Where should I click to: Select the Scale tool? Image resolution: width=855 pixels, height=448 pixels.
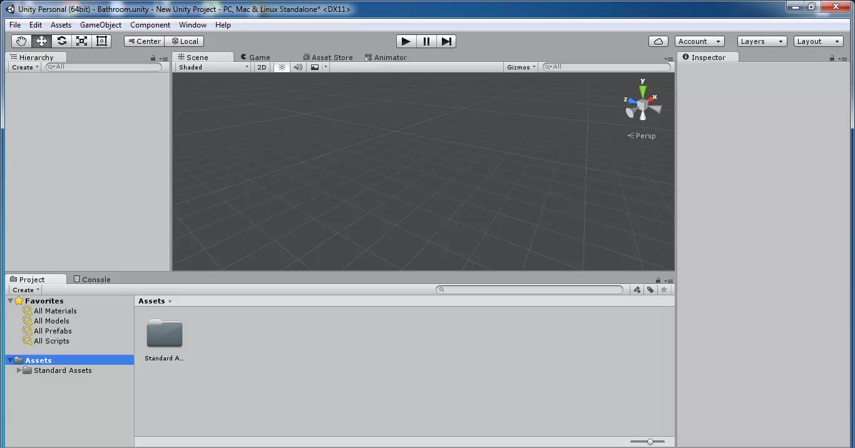tap(81, 41)
